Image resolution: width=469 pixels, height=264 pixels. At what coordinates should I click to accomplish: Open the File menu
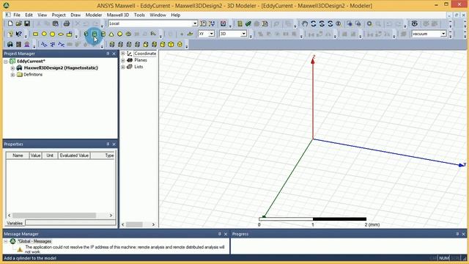click(17, 15)
